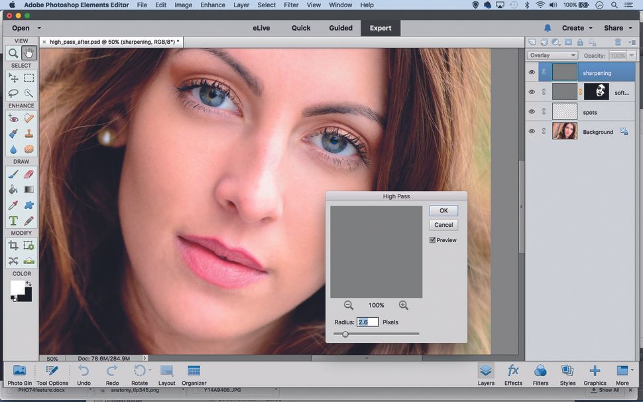Open the More panel dropdown arrow

[x=631, y=371]
